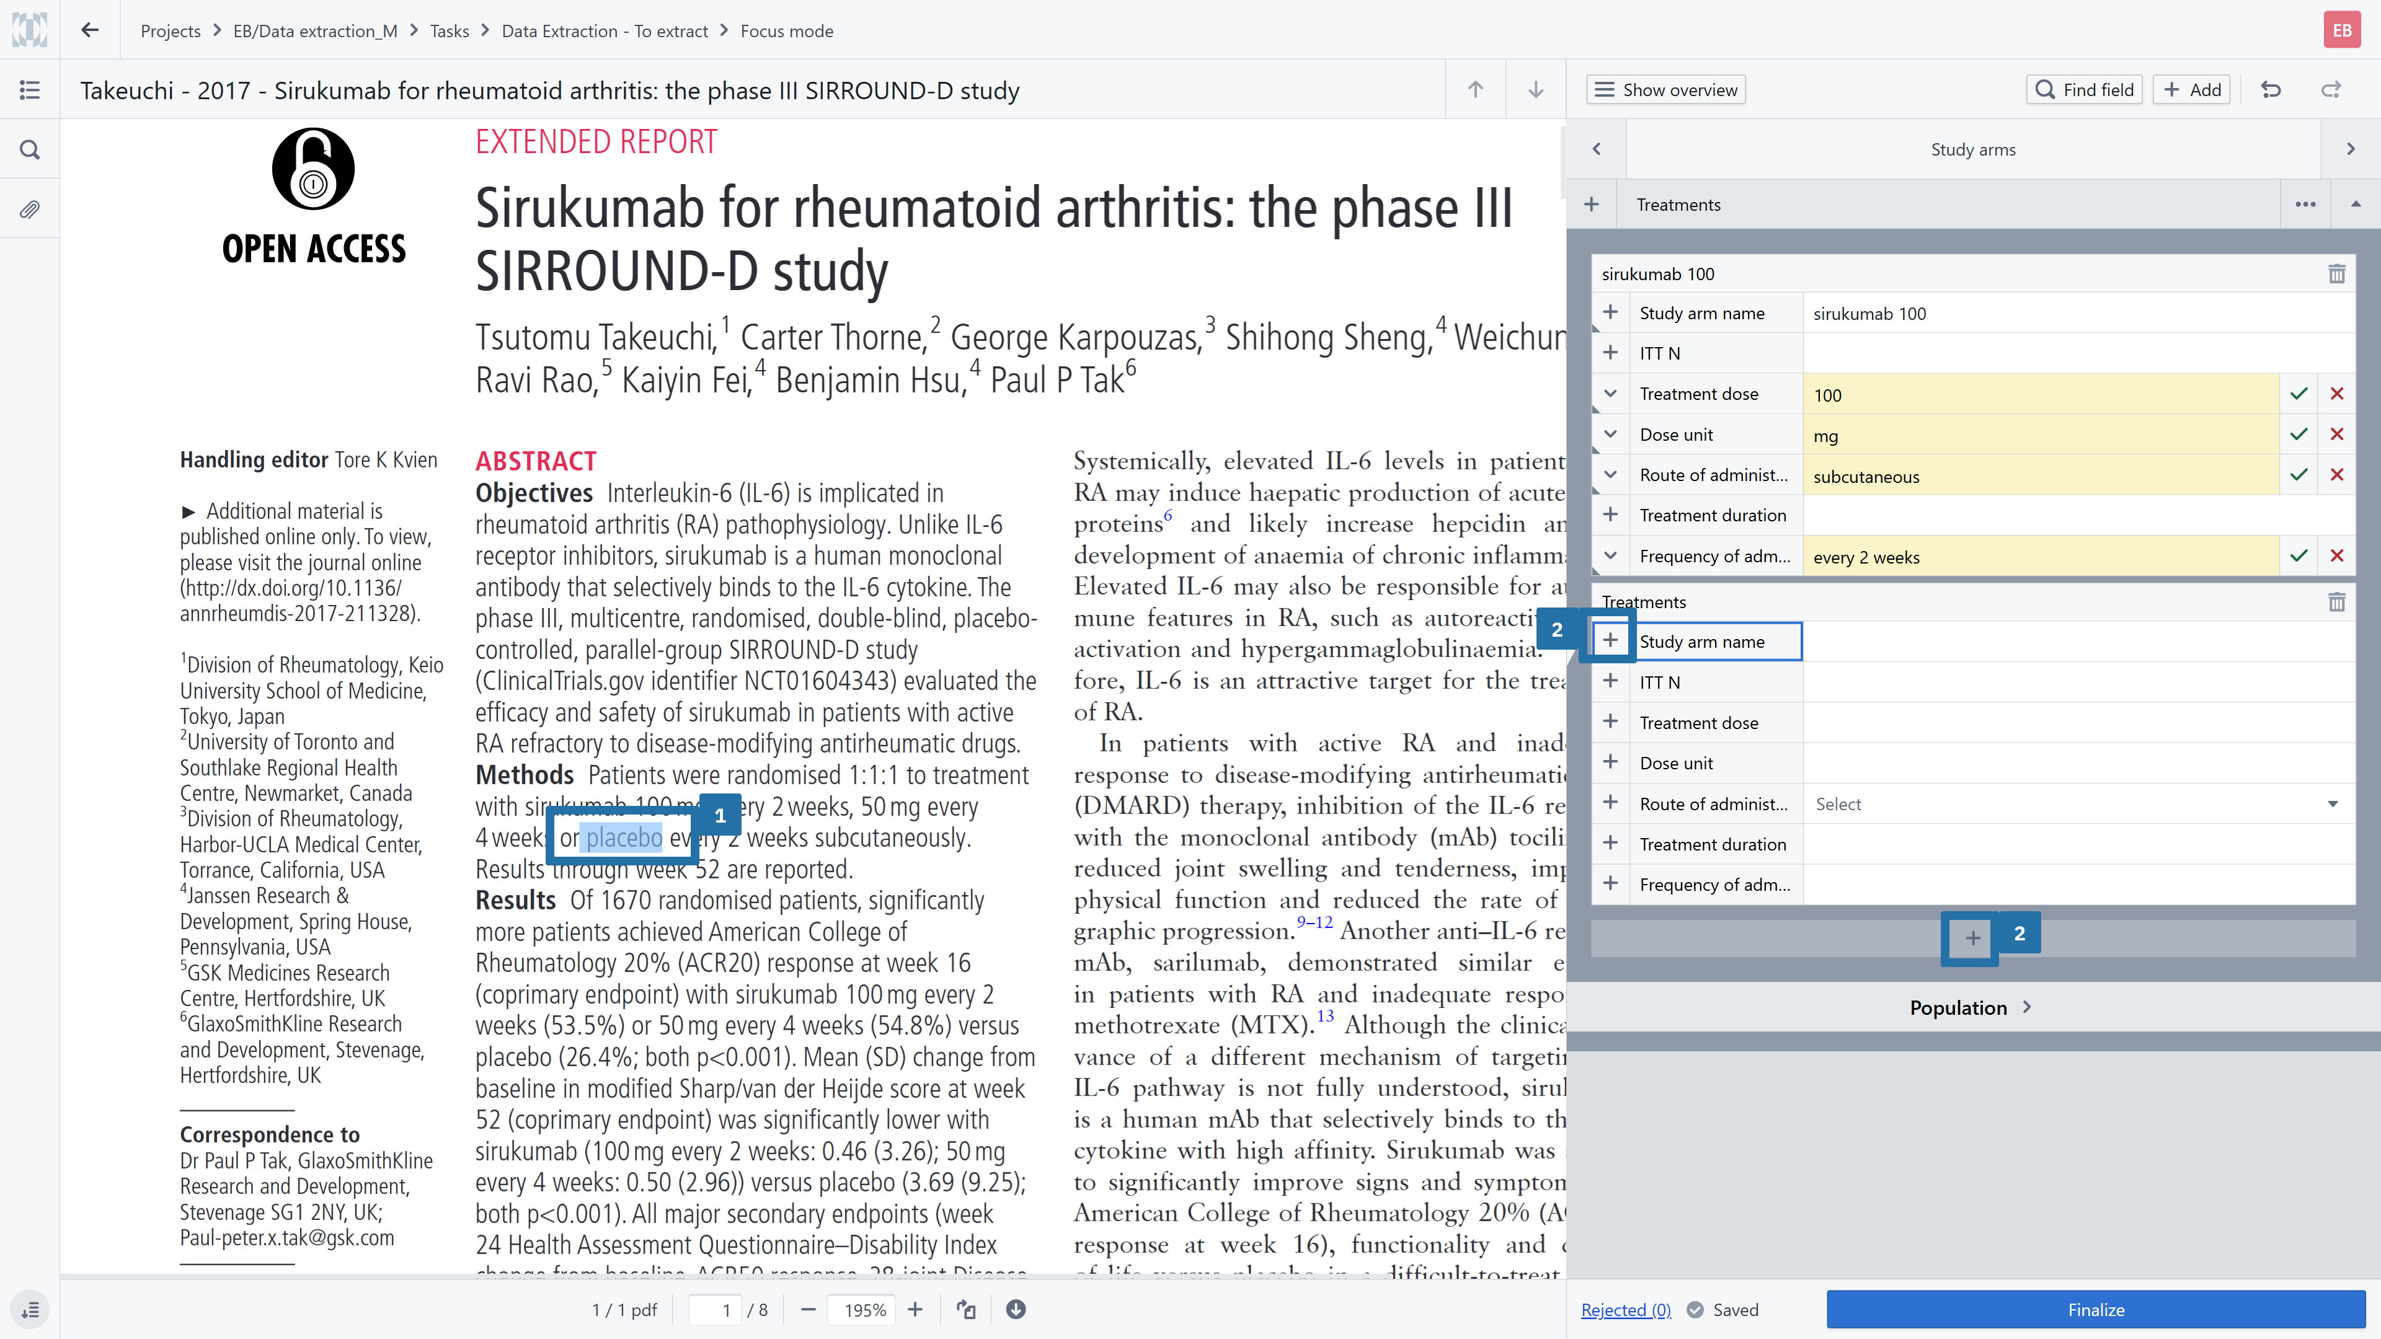The width and height of the screenshot is (2381, 1339).
Task: Click the undo arrow icon
Action: 2271,90
